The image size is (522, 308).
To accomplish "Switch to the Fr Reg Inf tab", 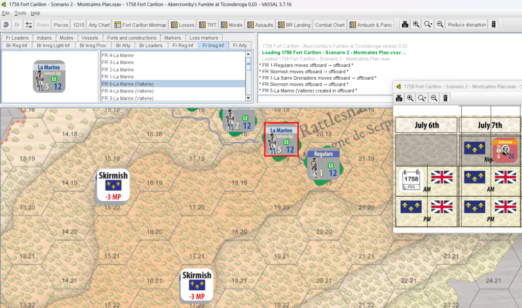I will (x=183, y=45).
